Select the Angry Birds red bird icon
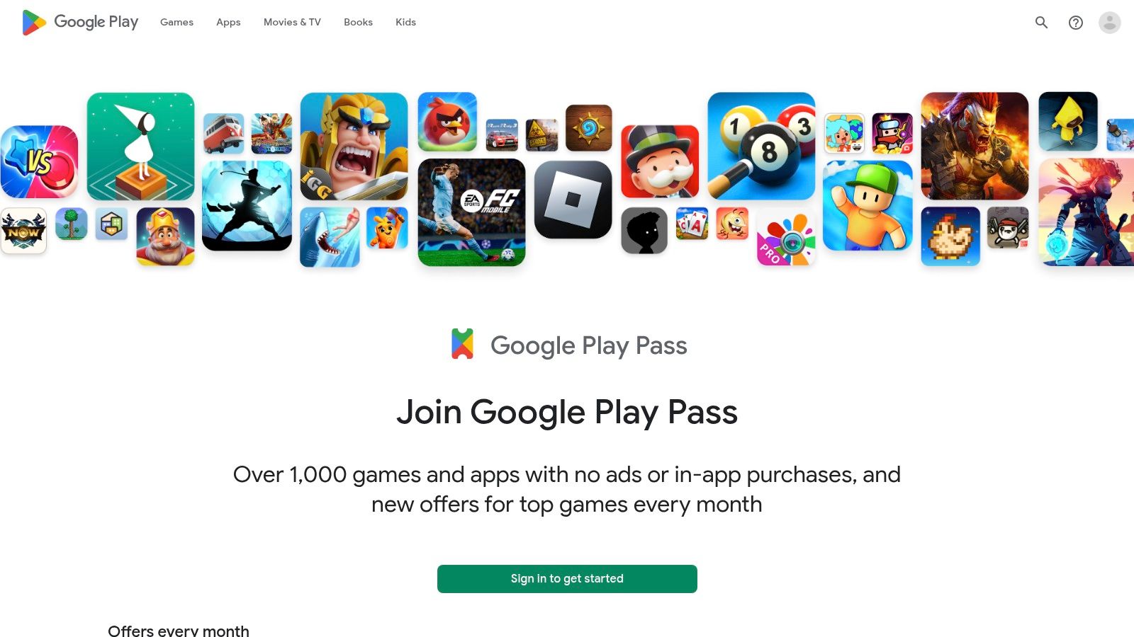The width and height of the screenshot is (1134, 637). [x=447, y=122]
